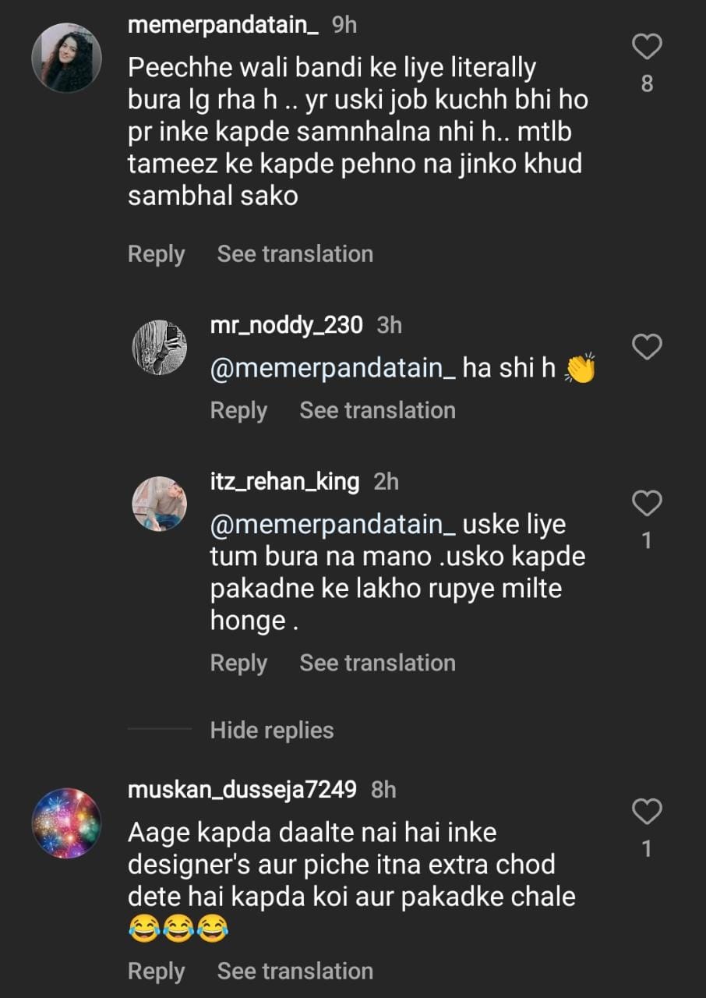
Task: Reply to memerpandatain_'s comment
Action: coord(156,254)
